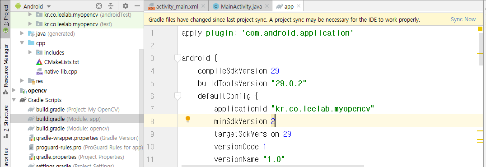The width and height of the screenshot is (486, 167).
Task: Click the res folder icon
Action: click(31, 81)
